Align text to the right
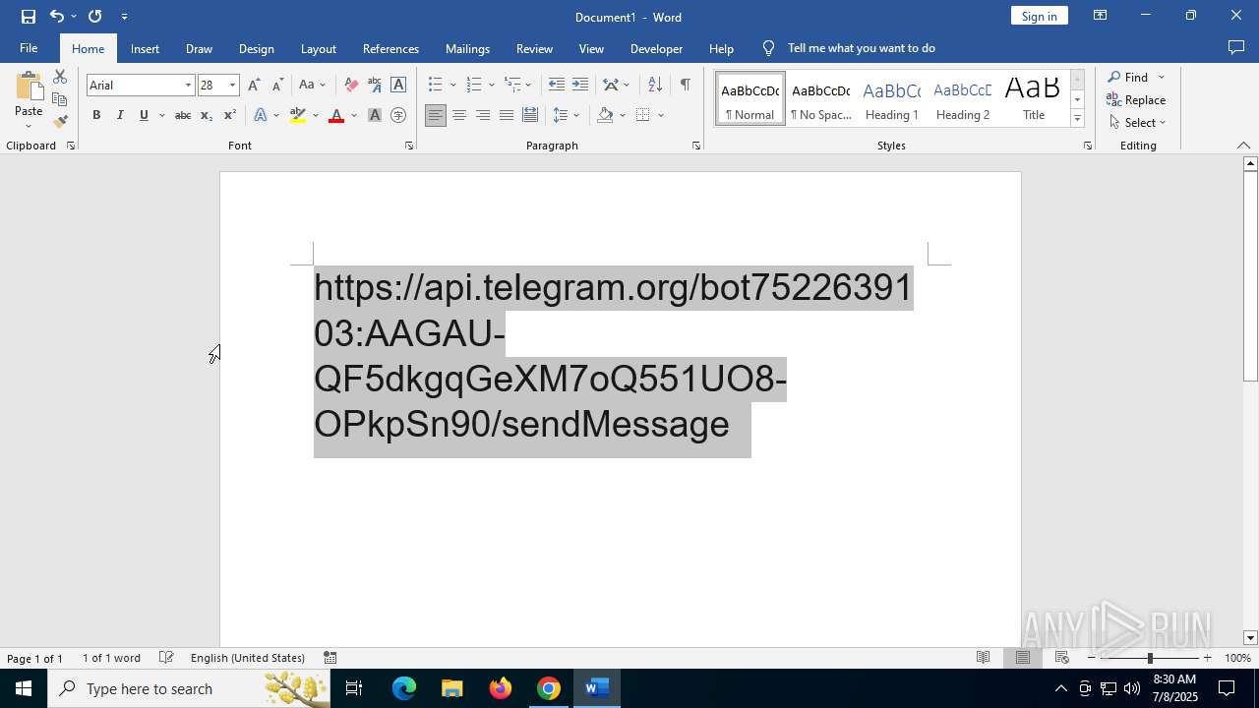Screen dimensions: 1259x708 coord(483,116)
